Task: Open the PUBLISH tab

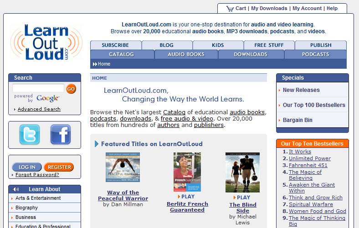Action: (x=321, y=45)
